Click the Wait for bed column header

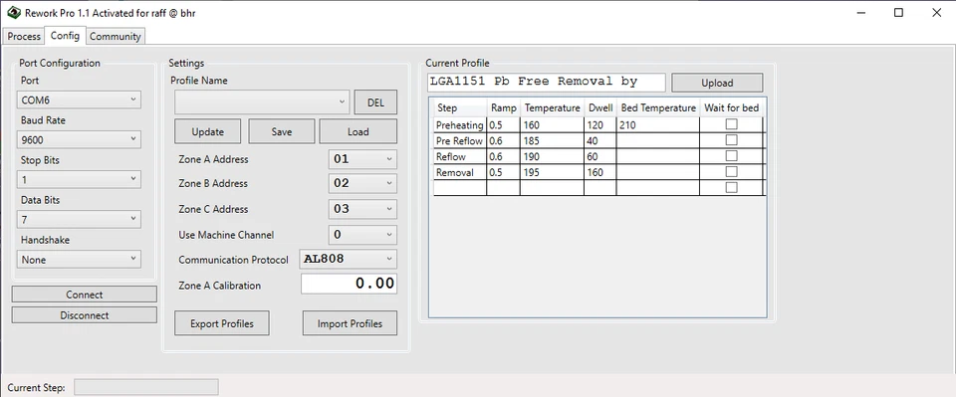(732, 107)
